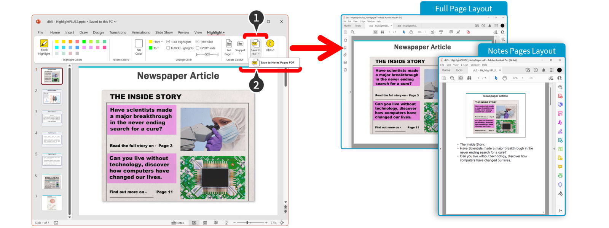609x228 pixels.
Task: Open the Slide Show ribbon tab
Action: point(164,33)
